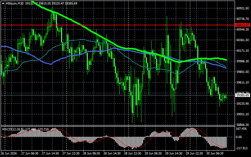
Task: Click the 60921.50 price axis label
Action: 243,8
